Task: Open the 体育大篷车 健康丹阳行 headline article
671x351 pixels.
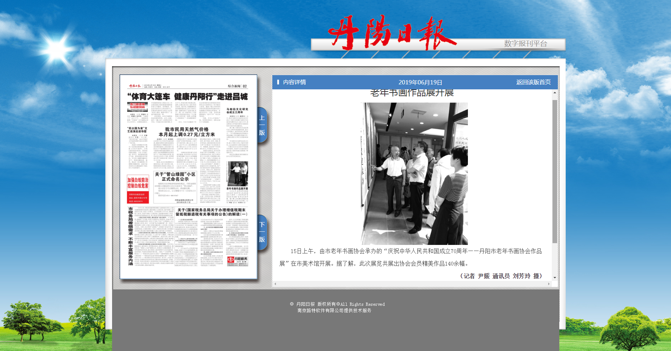Action: tap(187, 96)
